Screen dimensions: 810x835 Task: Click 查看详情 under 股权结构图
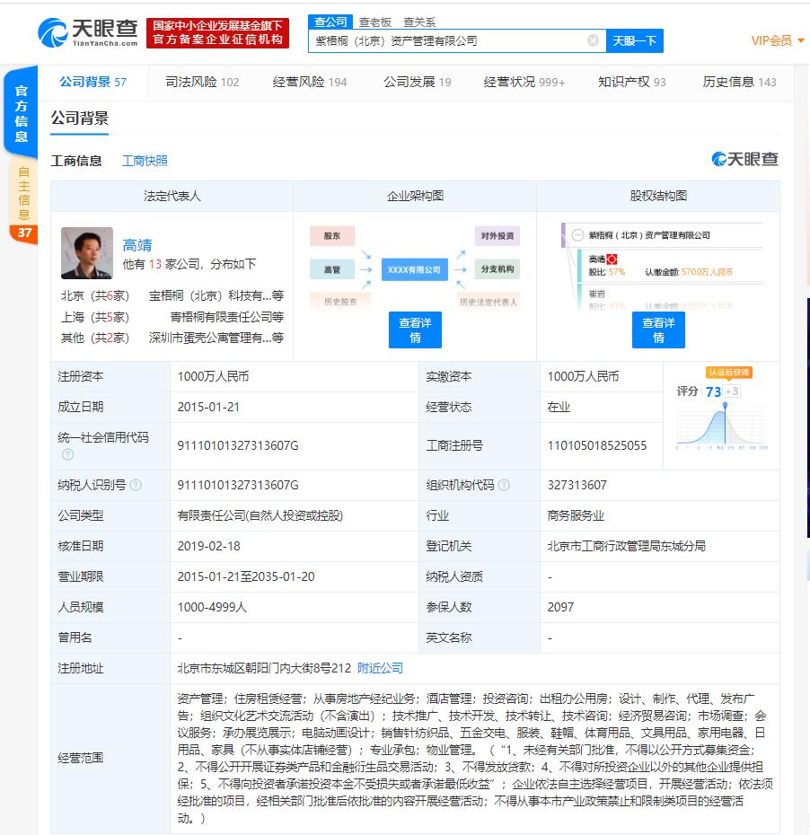coord(658,330)
